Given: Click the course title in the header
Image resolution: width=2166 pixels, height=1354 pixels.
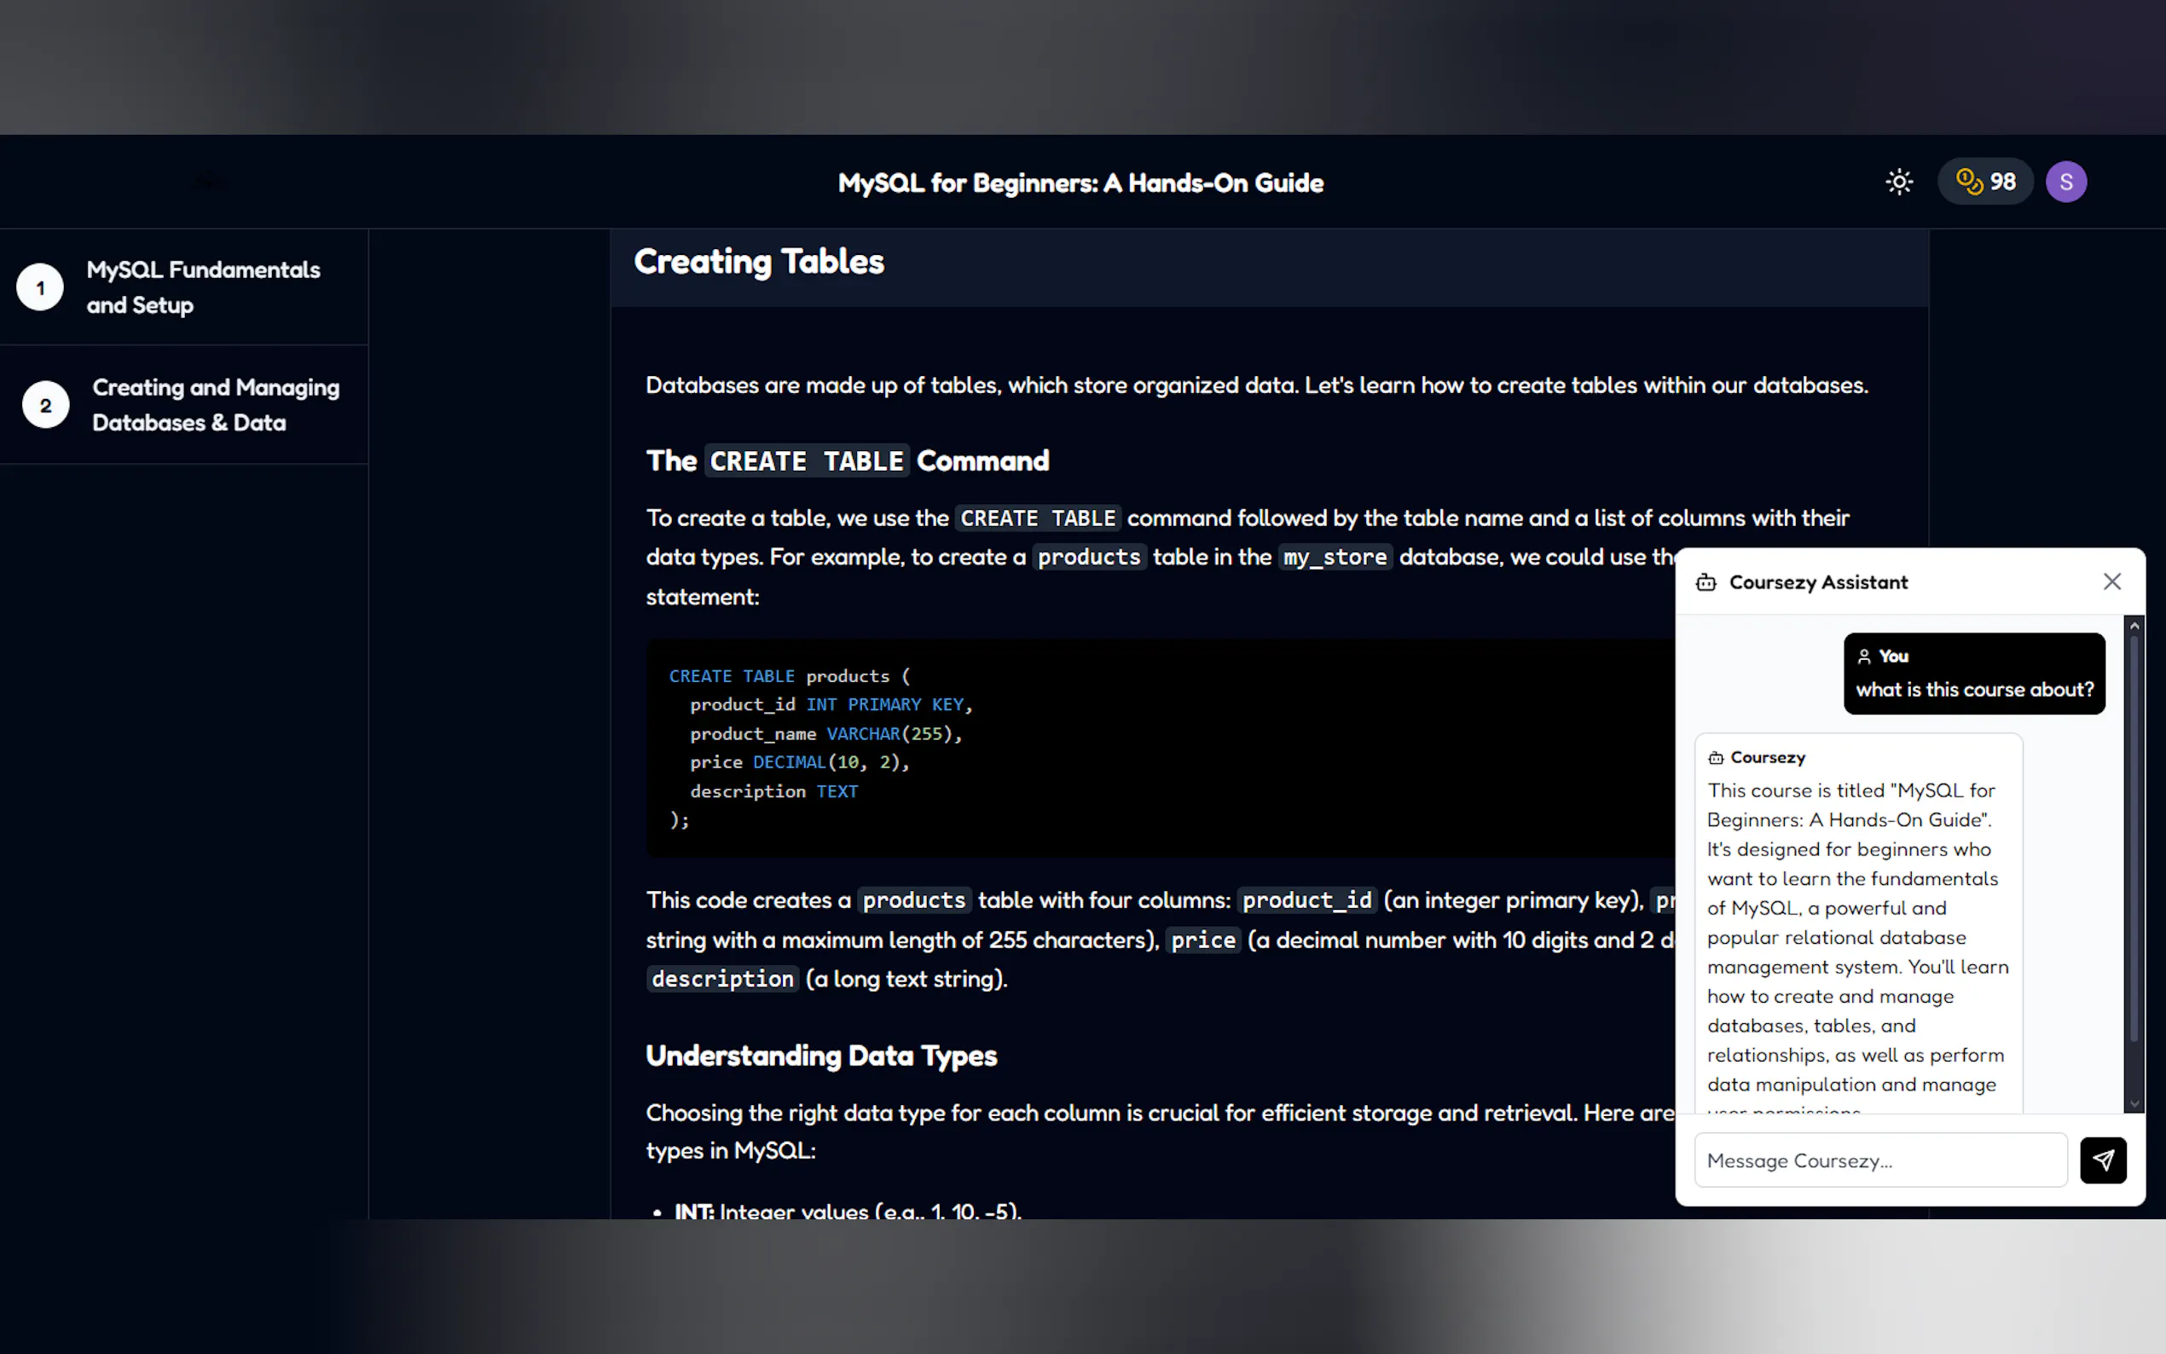Looking at the screenshot, I should [x=1080, y=182].
